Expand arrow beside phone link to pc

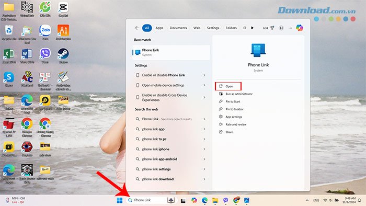click(x=204, y=139)
